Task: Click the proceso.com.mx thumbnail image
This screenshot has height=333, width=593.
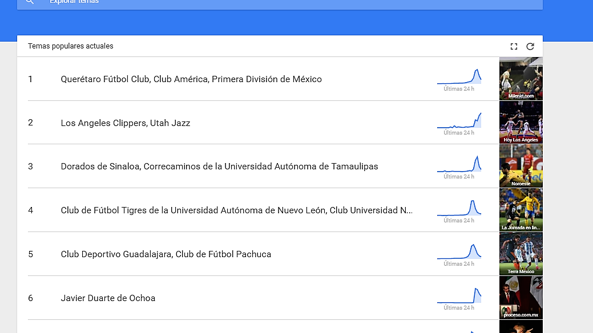Action: [x=521, y=298]
